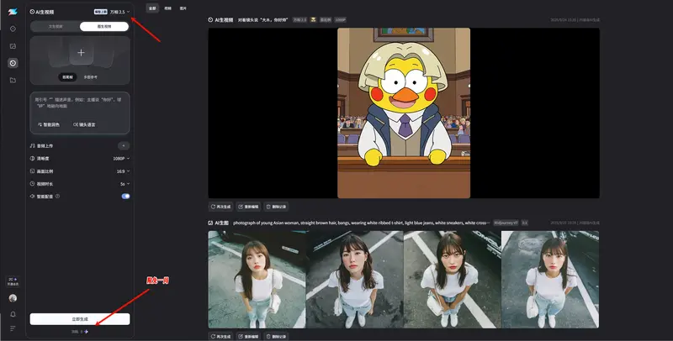Click the 'photograph of young Asian woman' prompt text
The width and height of the screenshot is (673, 341).
pyautogui.click(x=361, y=223)
